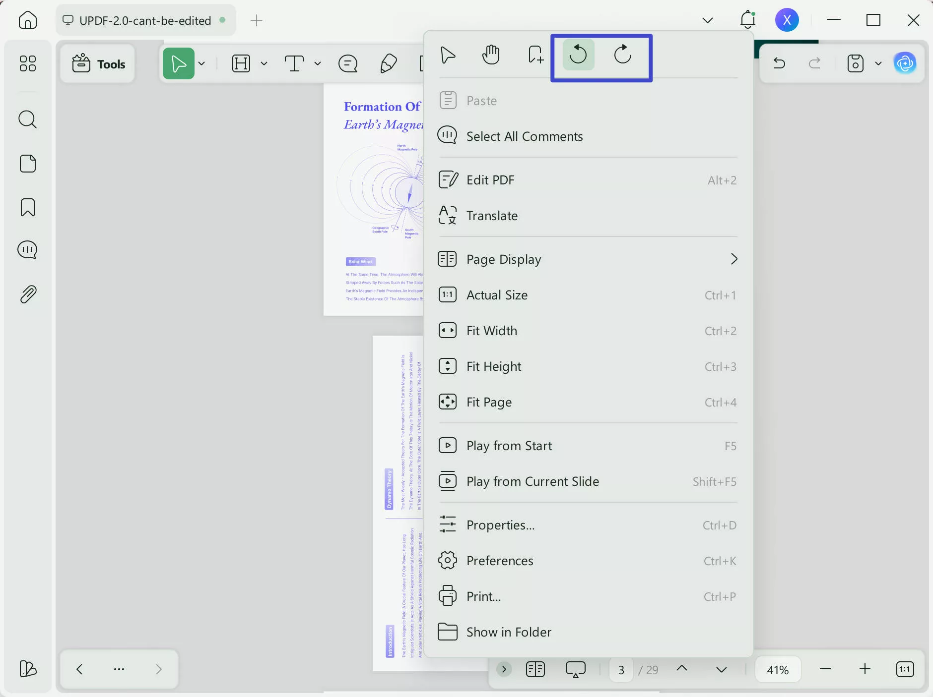Toggle actual size view at bottom right
The height and width of the screenshot is (697, 933).
[x=904, y=669]
